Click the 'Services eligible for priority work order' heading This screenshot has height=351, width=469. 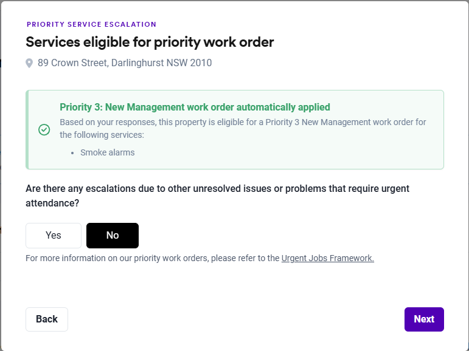(150, 42)
